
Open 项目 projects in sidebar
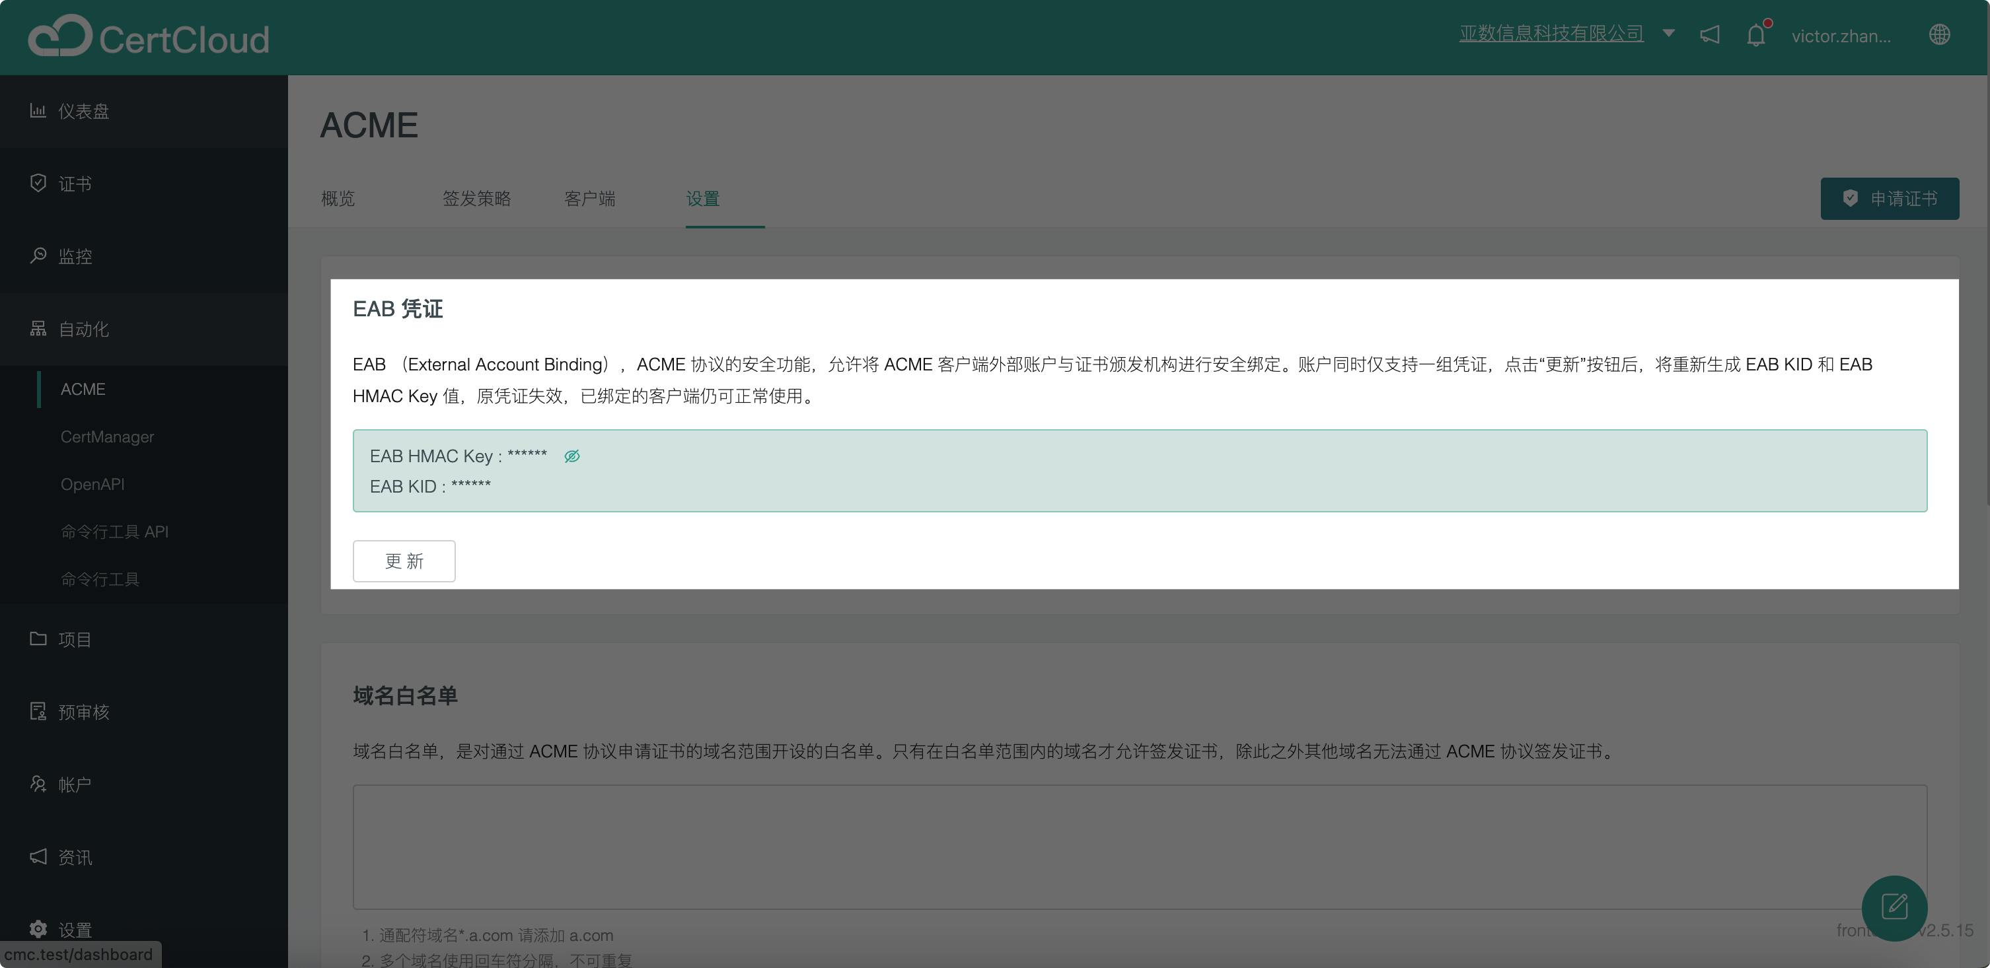[x=143, y=639]
